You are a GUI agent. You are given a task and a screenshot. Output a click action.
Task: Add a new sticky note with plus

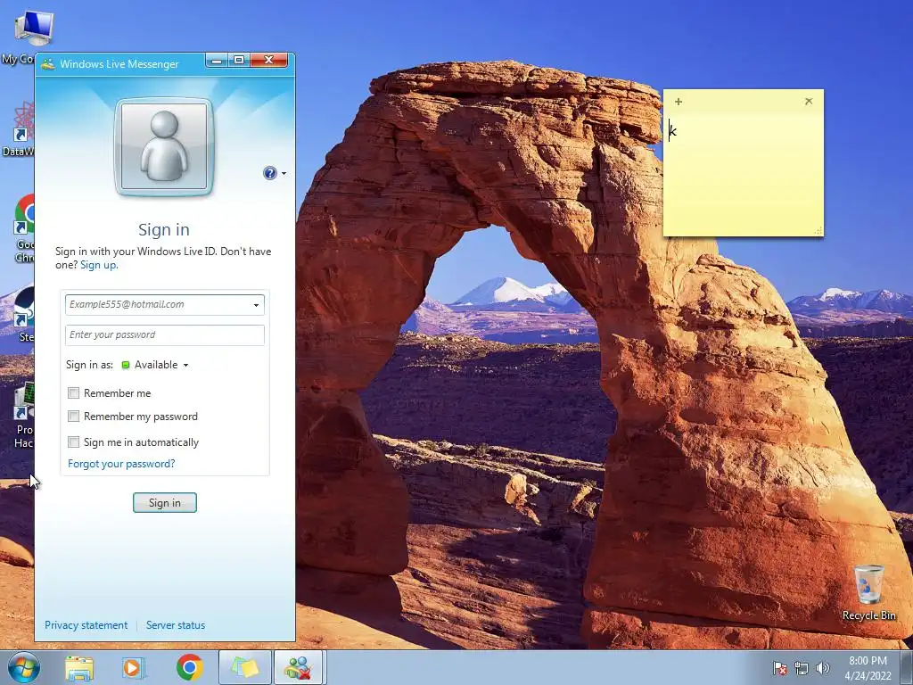tap(679, 102)
